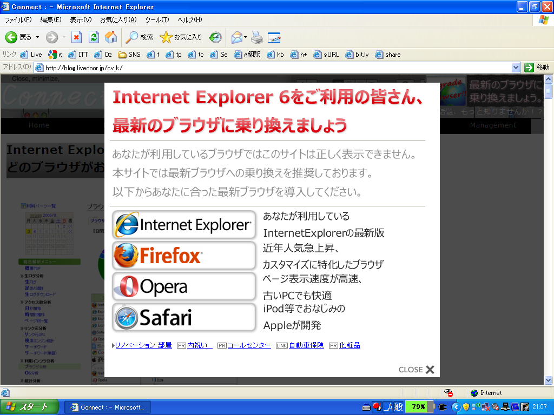Choose the Safari browser banner
This screenshot has height=415, width=554.
point(184,317)
